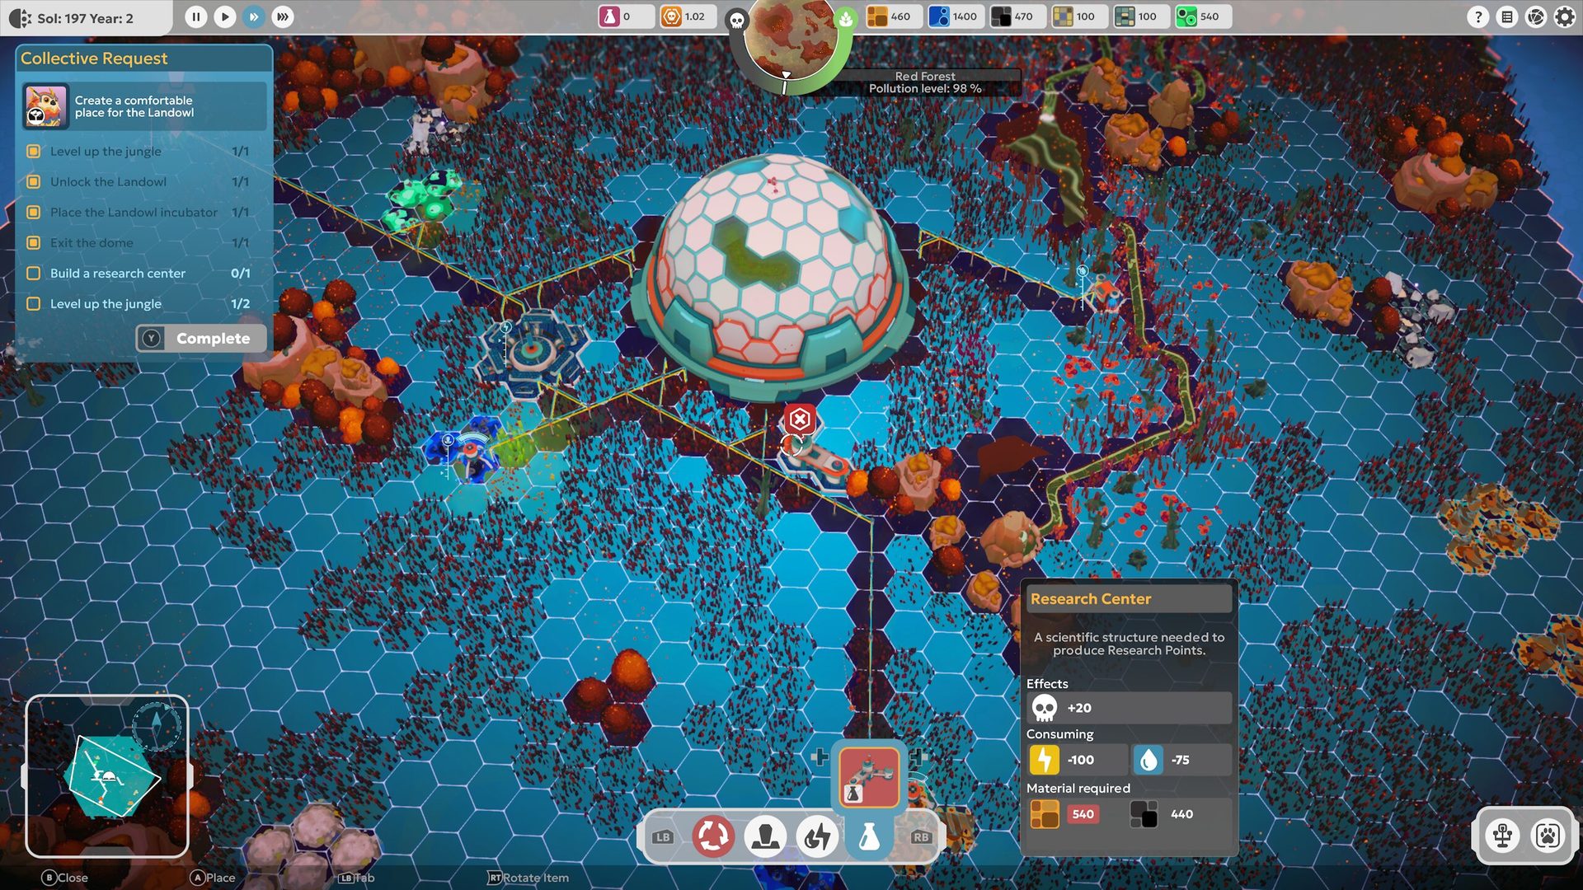Select the research flask build category

869,836
